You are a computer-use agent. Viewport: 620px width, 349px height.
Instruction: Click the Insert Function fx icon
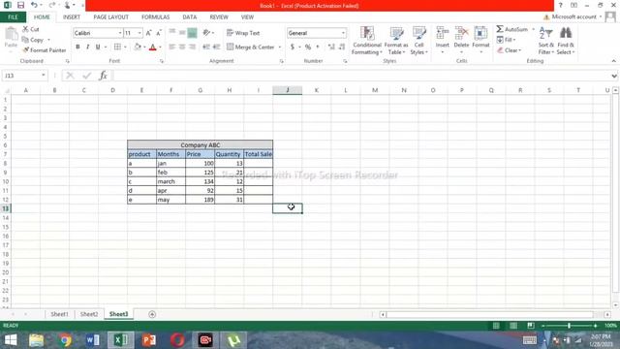tap(104, 76)
